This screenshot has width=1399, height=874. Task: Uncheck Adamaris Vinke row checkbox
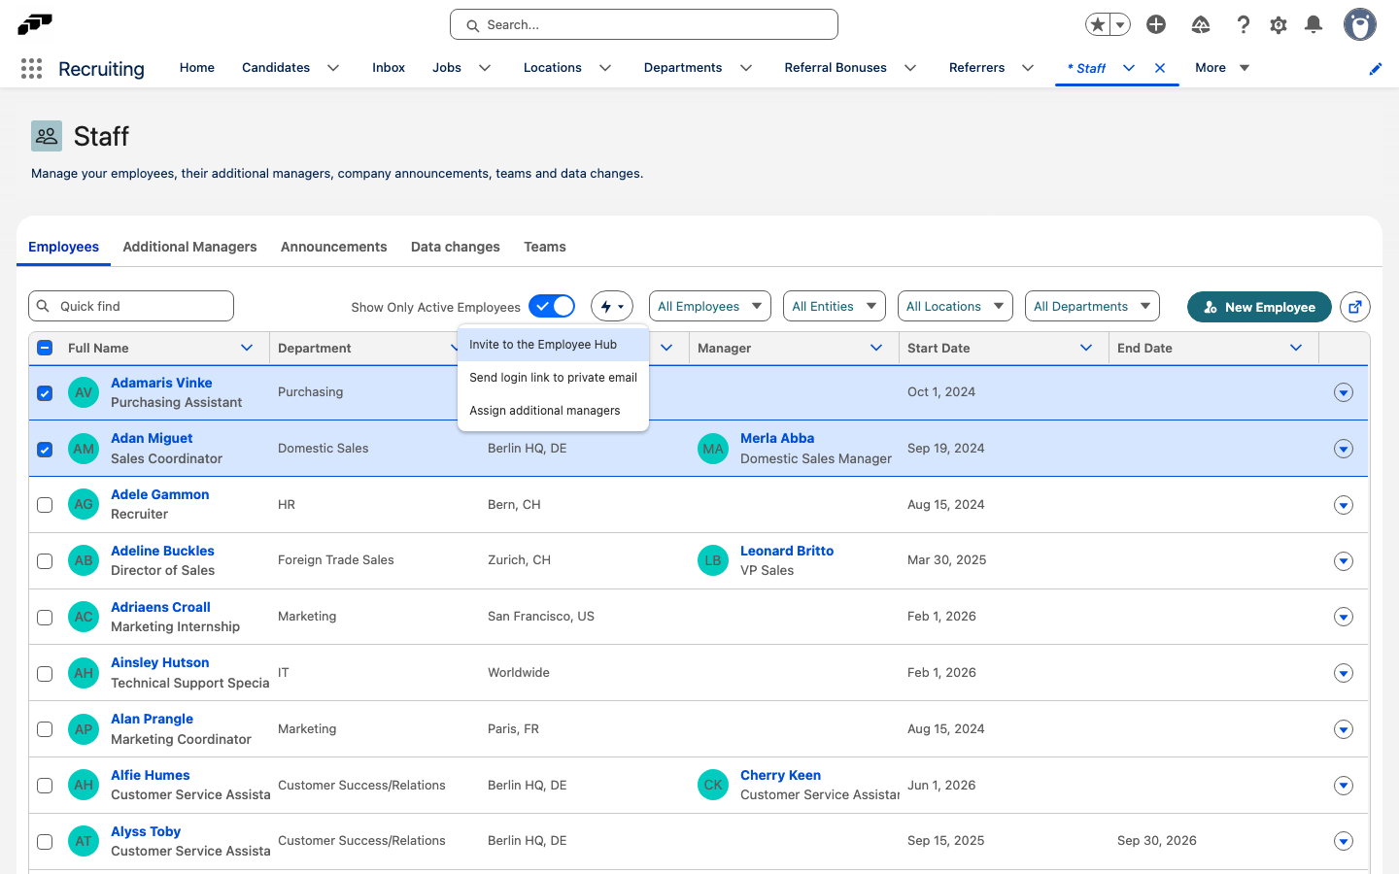point(45,393)
